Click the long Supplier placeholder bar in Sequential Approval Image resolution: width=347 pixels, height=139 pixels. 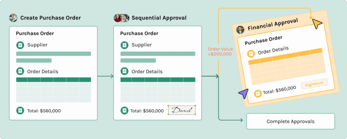[158, 54]
